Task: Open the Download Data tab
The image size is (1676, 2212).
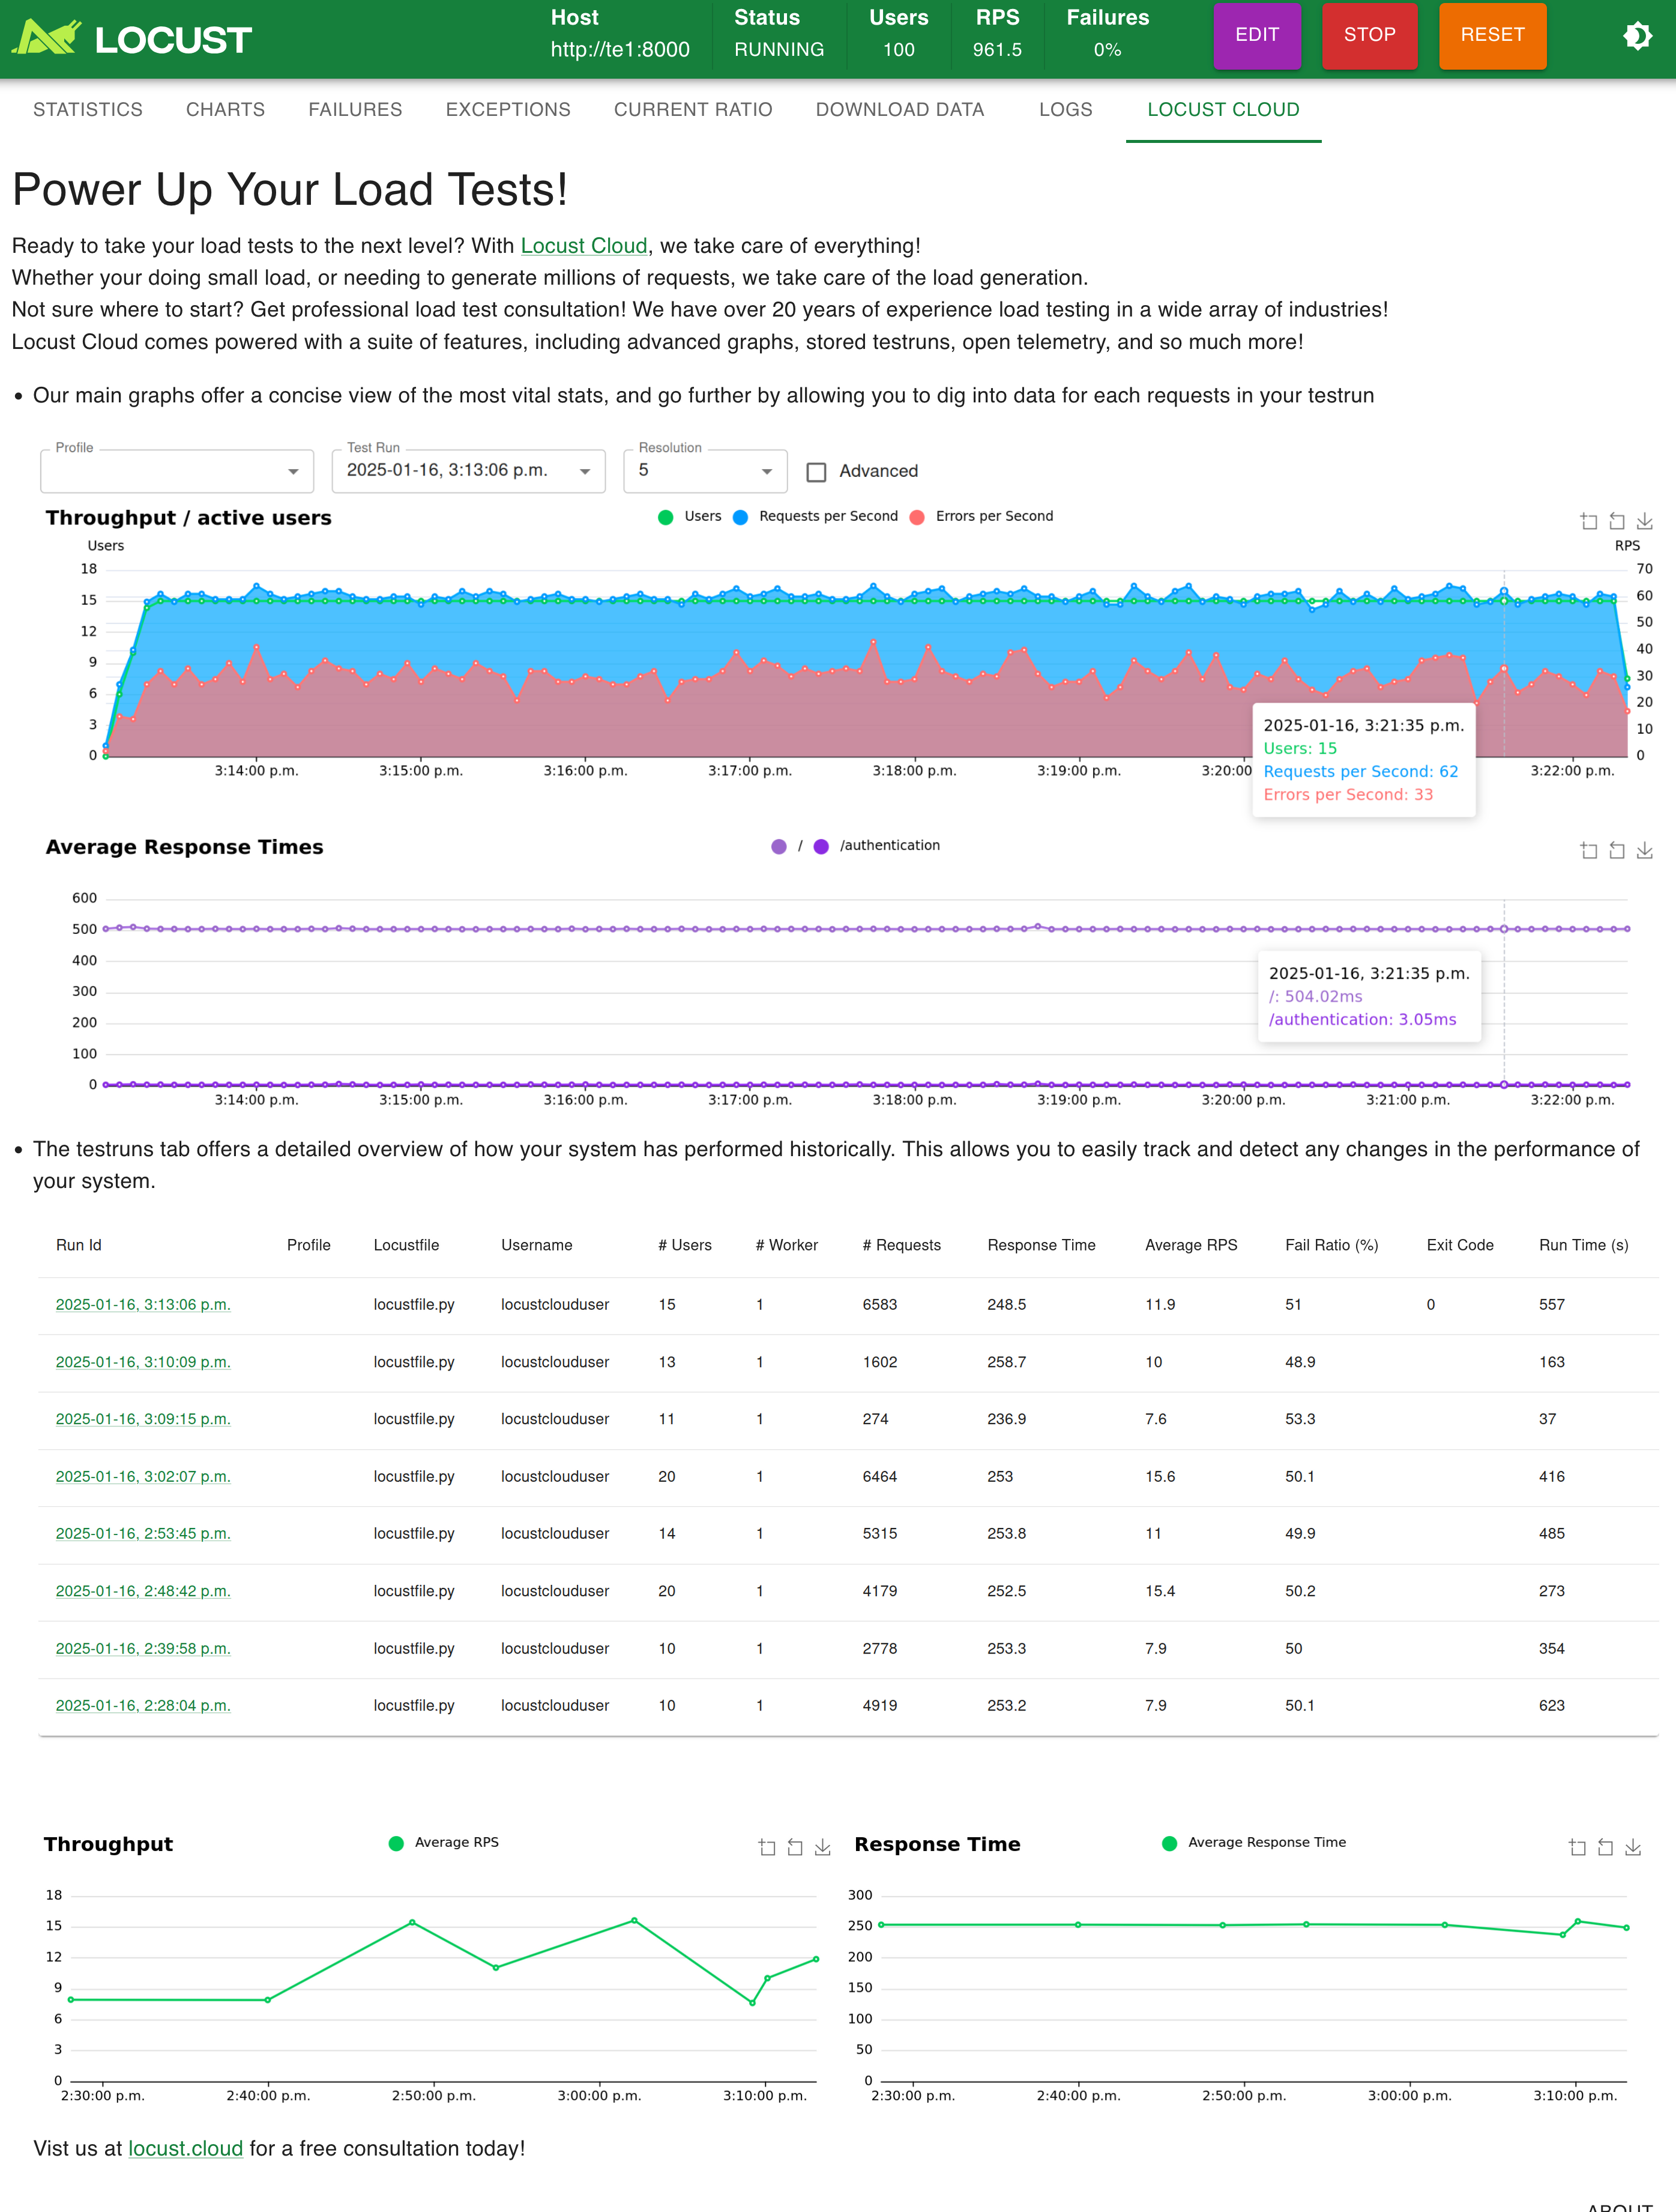Action: (899, 110)
